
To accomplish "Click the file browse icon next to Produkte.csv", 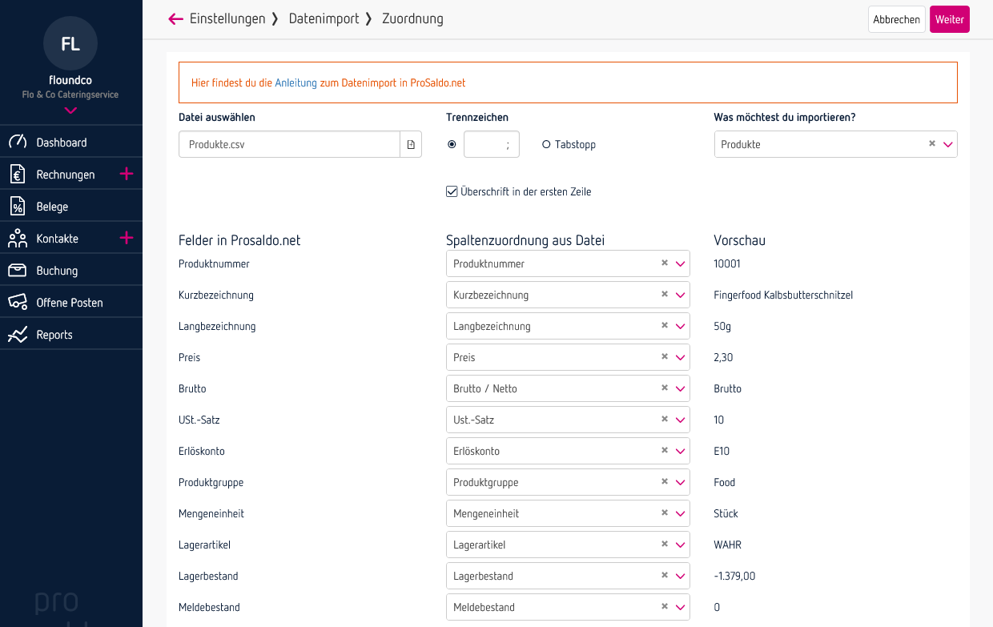I will click(411, 145).
